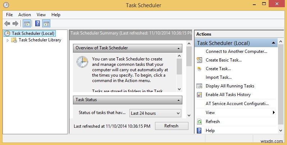Click the Create Task icon in Actions
The image size is (287, 145).
(x=200, y=69)
